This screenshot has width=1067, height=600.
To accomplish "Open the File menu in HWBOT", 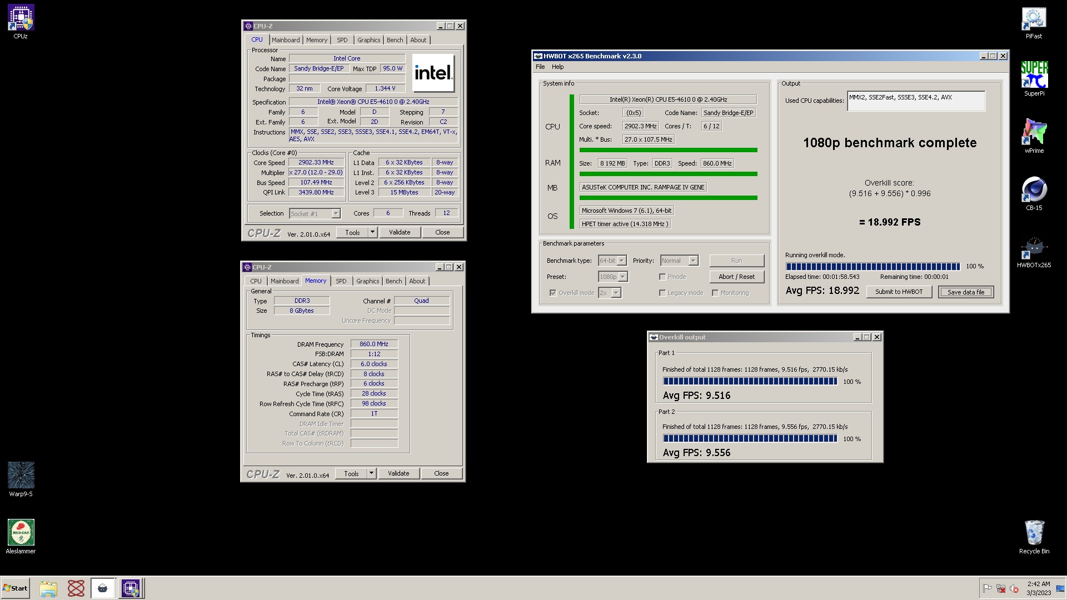I will pos(540,67).
